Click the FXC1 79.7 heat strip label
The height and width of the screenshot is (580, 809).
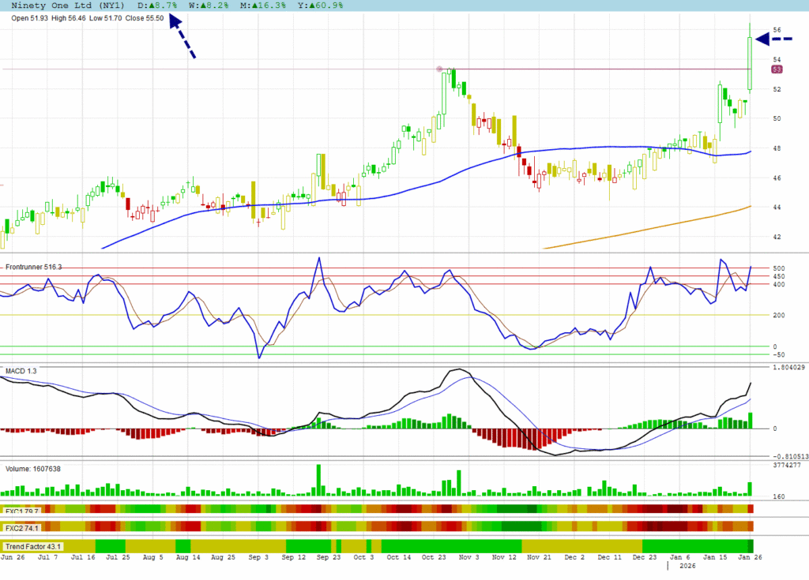coord(22,510)
